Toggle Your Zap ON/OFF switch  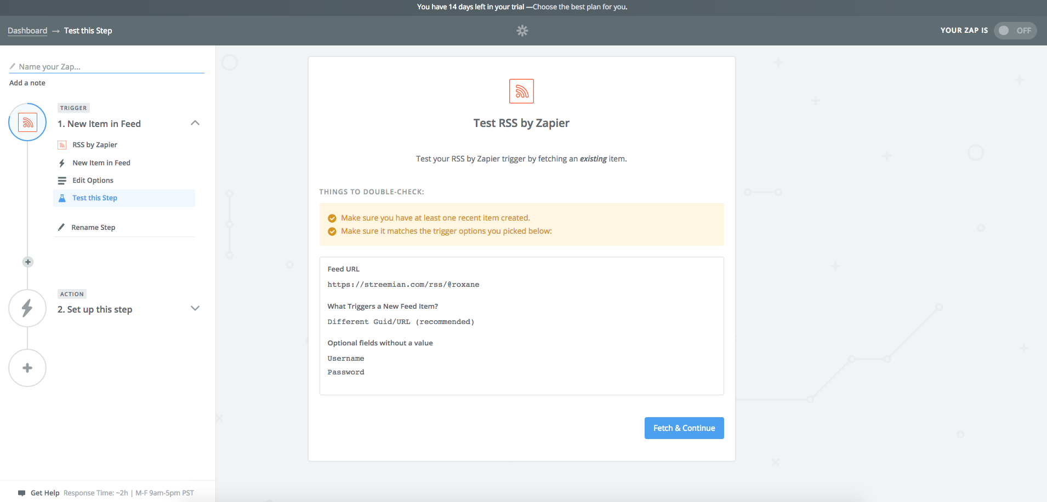(x=1015, y=31)
